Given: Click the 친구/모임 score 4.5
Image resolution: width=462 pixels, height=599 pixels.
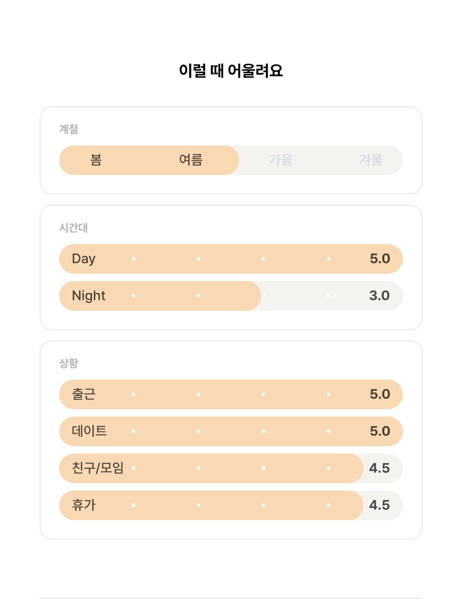Looking at the screenshot, I should [379, 468].
